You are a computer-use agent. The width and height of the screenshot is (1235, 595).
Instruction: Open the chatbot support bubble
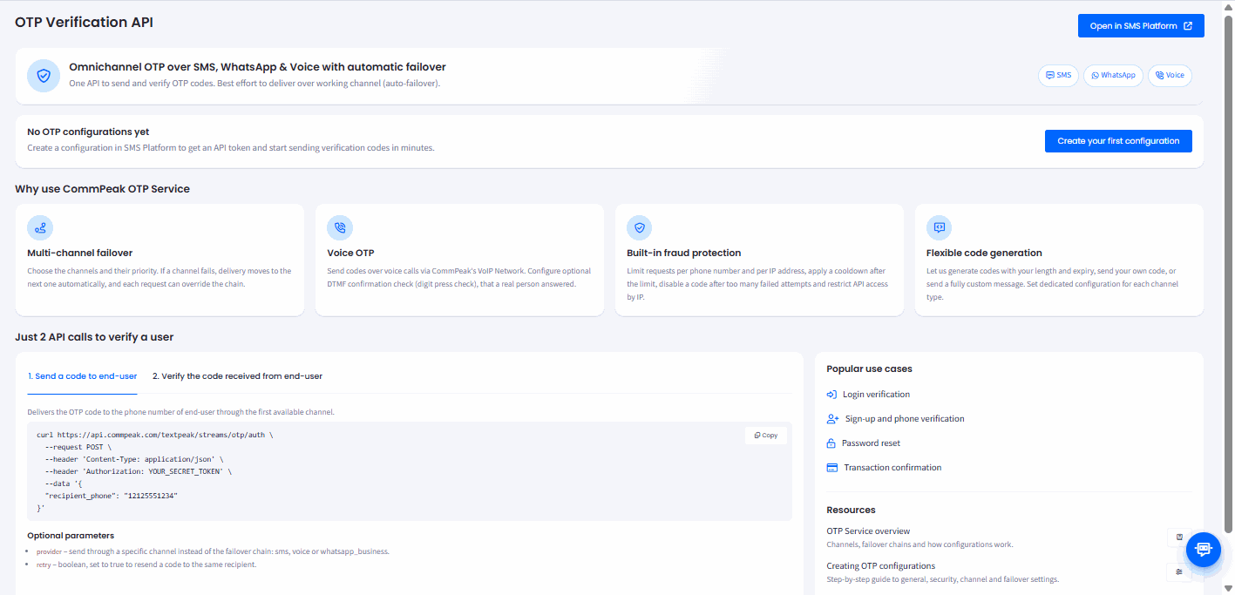(1204, 550)
